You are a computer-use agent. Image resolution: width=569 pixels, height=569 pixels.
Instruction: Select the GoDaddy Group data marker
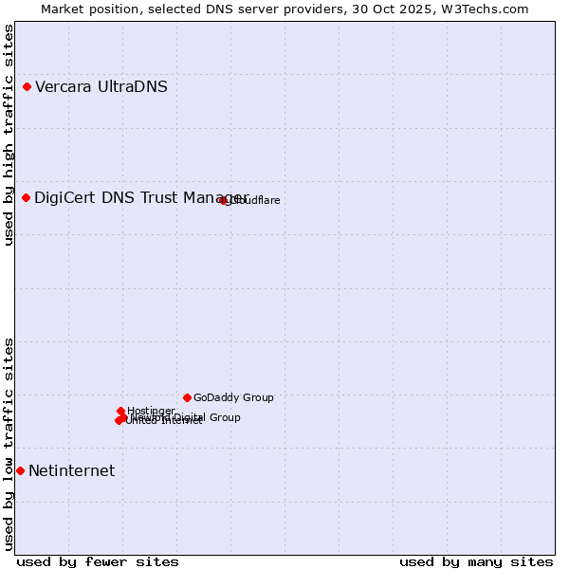(x=187, y=397)
